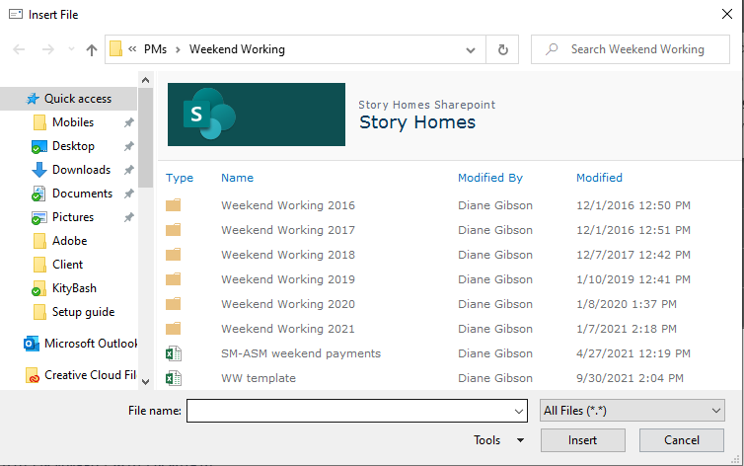This screenshot has height=466, width=744.
Task: Click the search magnifier icon
Action: click(552, 49)
